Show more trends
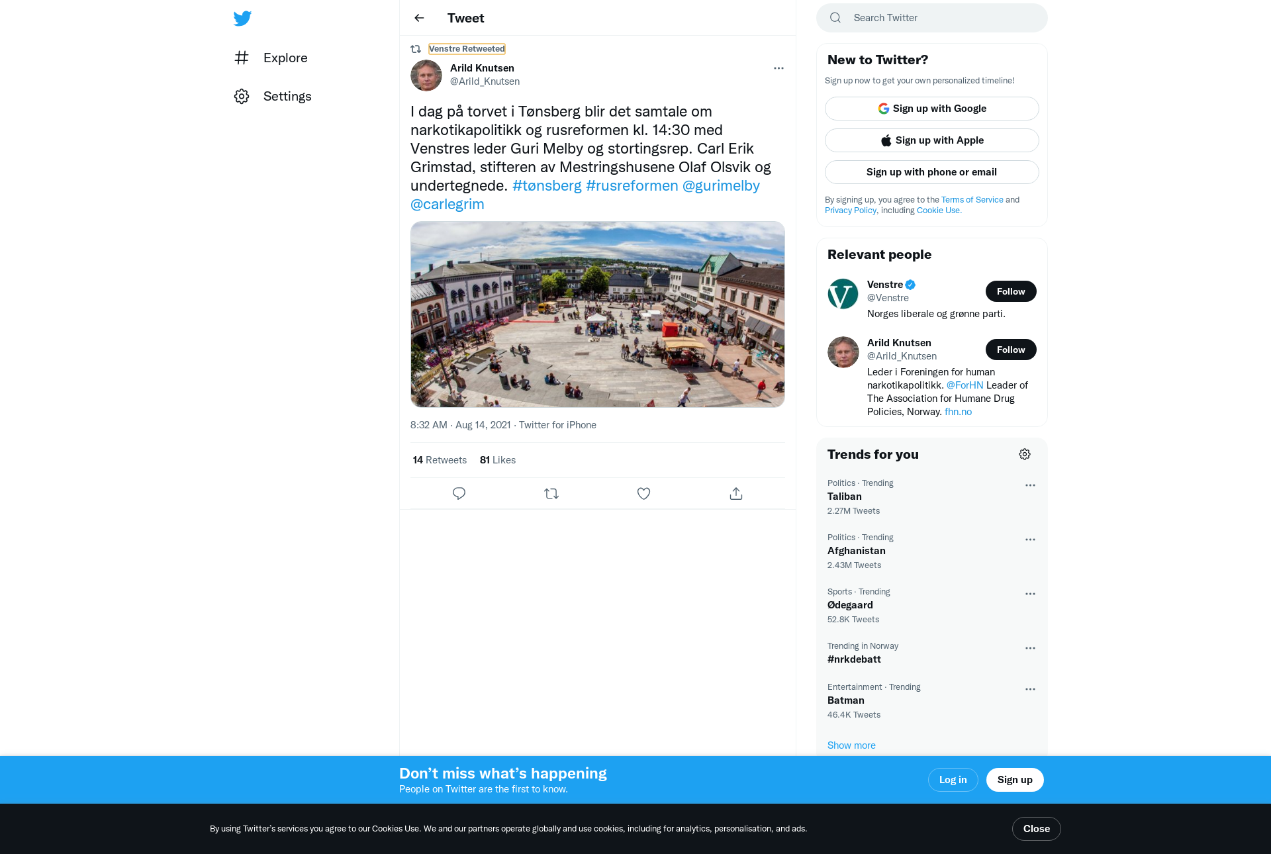Viewport: 1271px width, 854px height. pyautogui.click(x=851, y=745)
